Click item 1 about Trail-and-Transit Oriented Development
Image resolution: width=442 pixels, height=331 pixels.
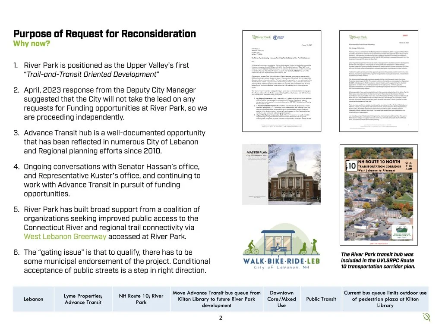point(101,70)
